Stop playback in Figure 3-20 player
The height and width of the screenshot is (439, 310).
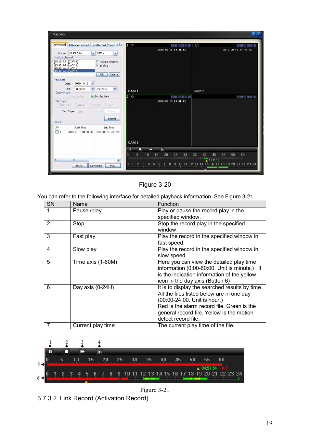click(140, 149)
